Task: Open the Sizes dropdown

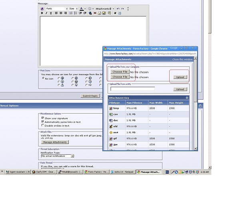Action: tap(73, 9)
